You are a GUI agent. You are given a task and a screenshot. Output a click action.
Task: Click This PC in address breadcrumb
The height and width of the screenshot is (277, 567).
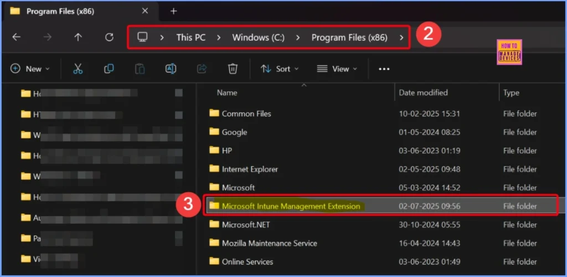pyautogui.click(x=191, y=38)
